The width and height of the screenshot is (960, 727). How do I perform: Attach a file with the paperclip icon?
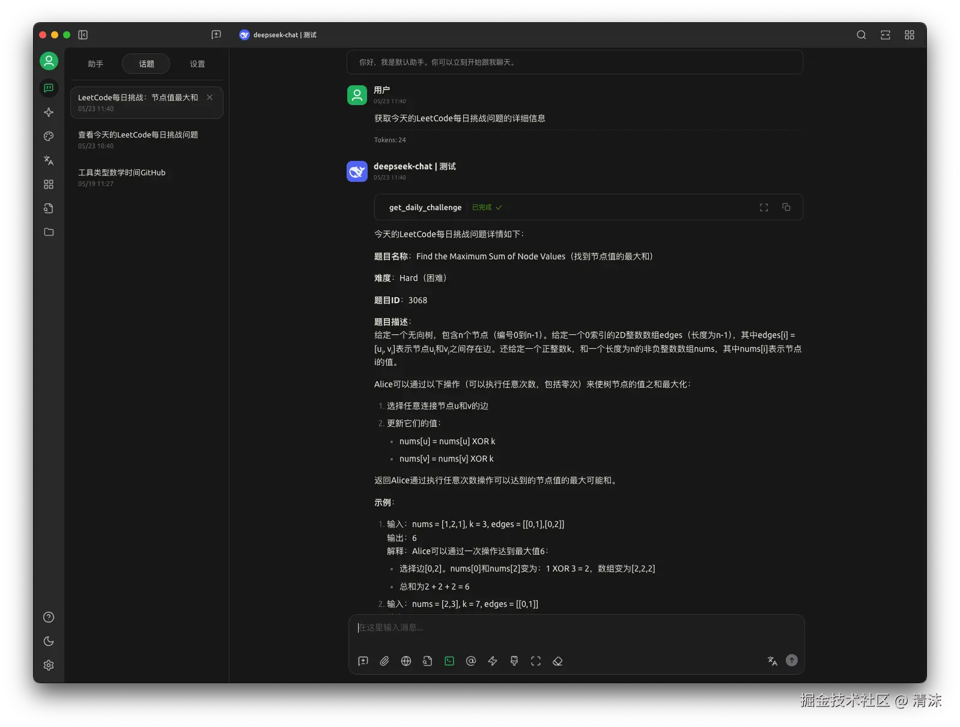coord(384,661)
